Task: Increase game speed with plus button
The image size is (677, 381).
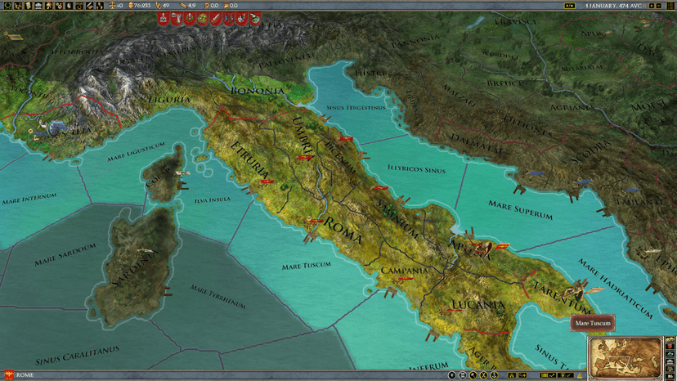Action: click(652, 6)
